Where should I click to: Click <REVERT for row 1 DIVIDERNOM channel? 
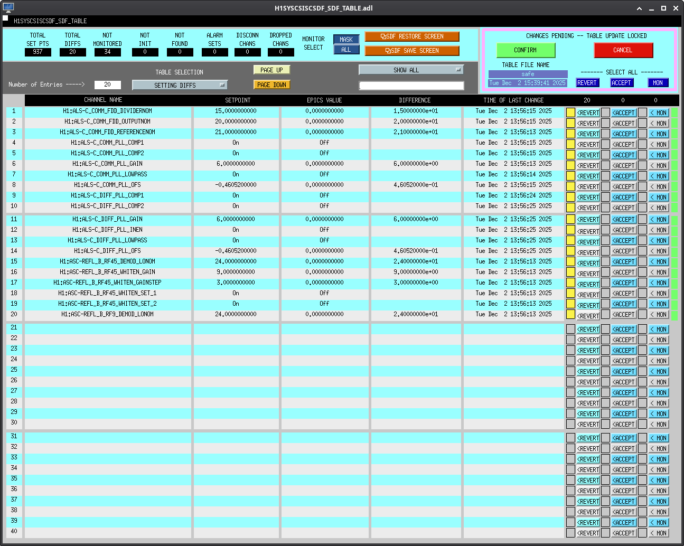588,113
